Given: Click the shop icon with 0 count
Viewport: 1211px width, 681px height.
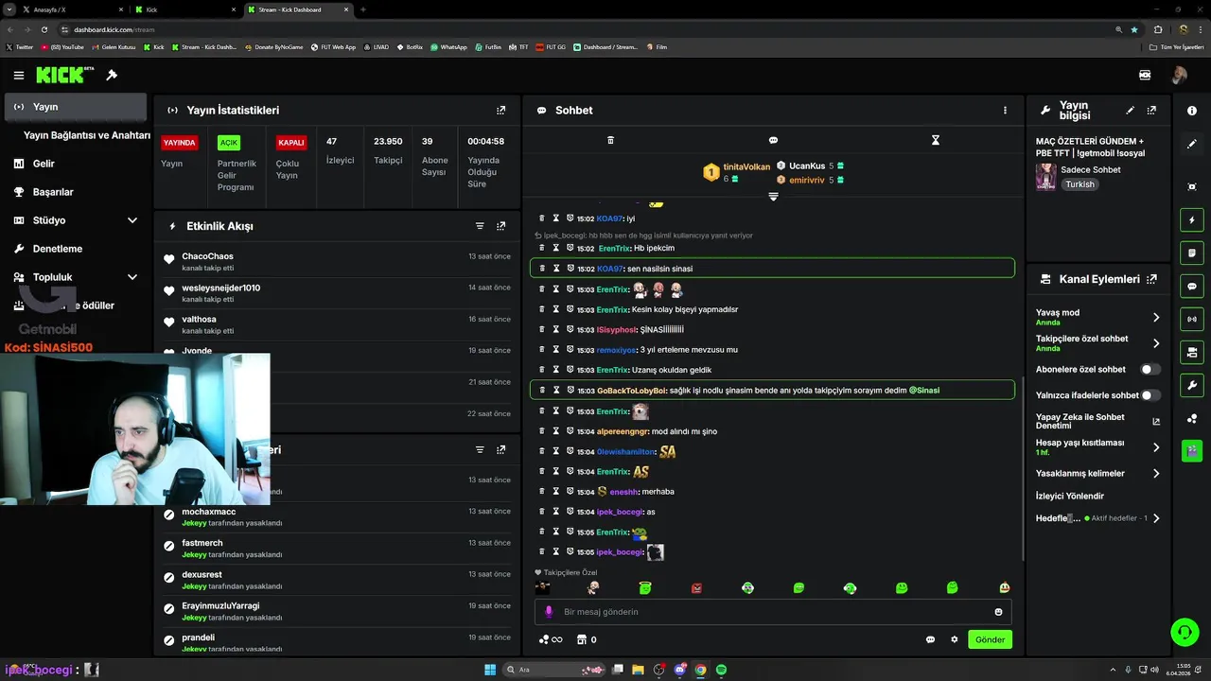Looking at the screenshot, I should pos(587,639).
